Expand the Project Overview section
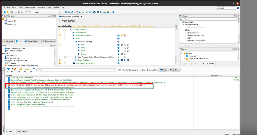257x135 pixels. point(59,21)
